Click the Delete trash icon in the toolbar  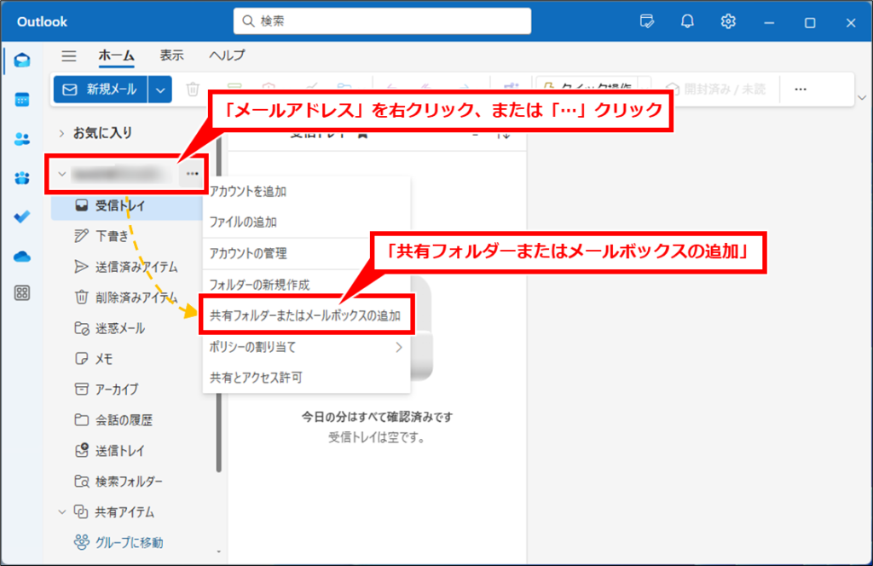(192, 89)
